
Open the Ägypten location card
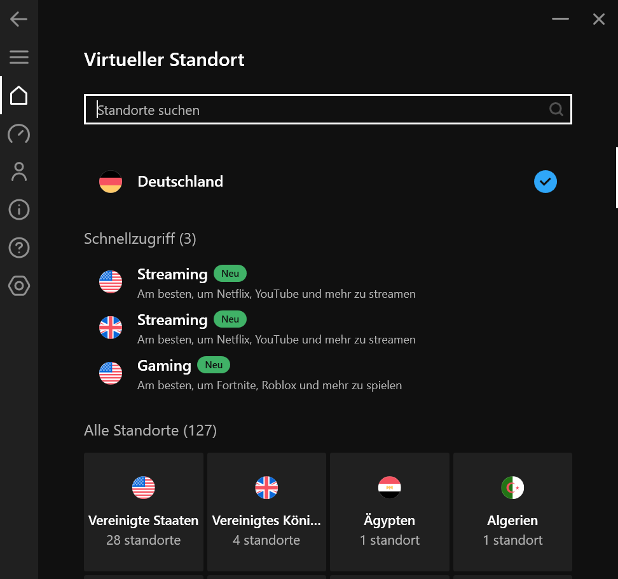(x=389, y=512)
